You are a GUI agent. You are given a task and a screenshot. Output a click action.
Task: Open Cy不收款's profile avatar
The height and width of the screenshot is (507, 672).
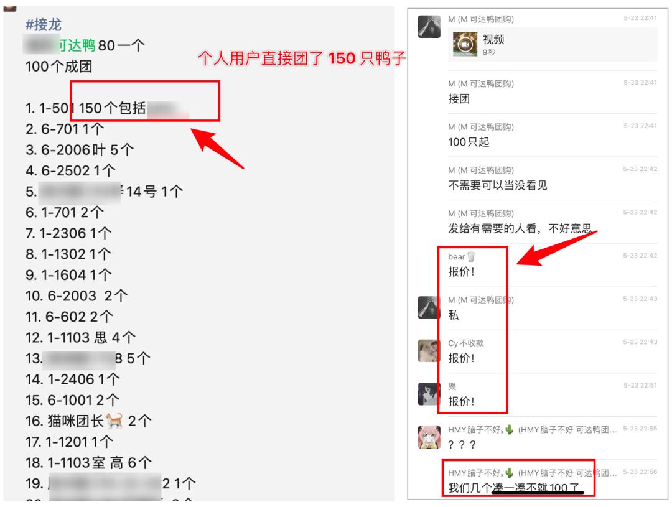click(x=429, y=351)
